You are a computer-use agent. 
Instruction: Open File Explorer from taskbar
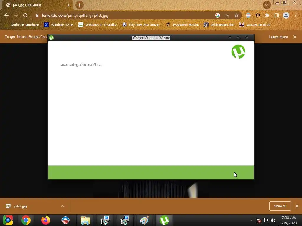[85, 220]
